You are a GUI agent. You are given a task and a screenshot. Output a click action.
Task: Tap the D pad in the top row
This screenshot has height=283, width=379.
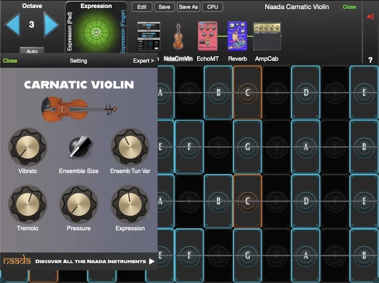[306, 93]
